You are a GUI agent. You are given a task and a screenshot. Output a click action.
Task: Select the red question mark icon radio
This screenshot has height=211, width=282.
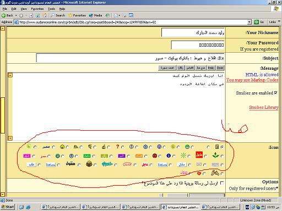coord(123,147)
